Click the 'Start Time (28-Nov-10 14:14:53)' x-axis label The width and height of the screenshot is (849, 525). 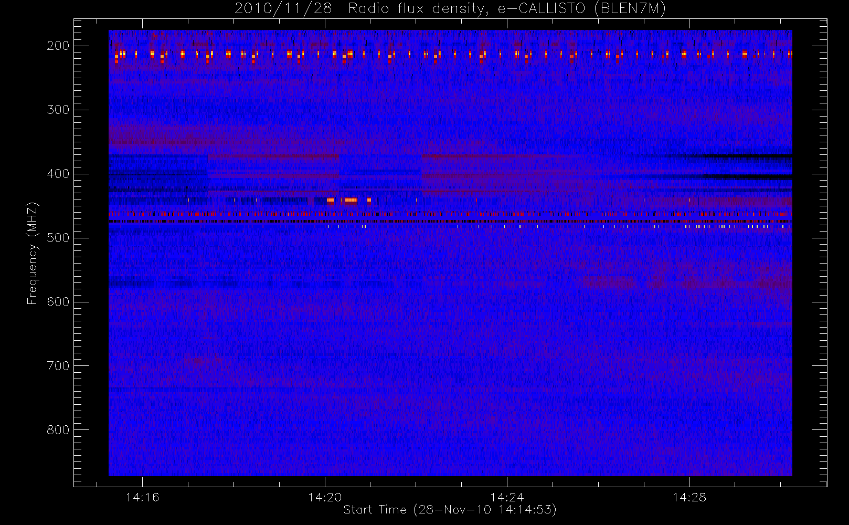click(x=450, y=510)
